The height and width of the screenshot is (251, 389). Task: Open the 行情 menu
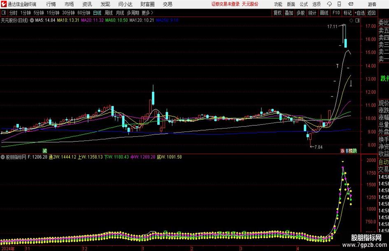pyautogui.click(x=51, y=4)
